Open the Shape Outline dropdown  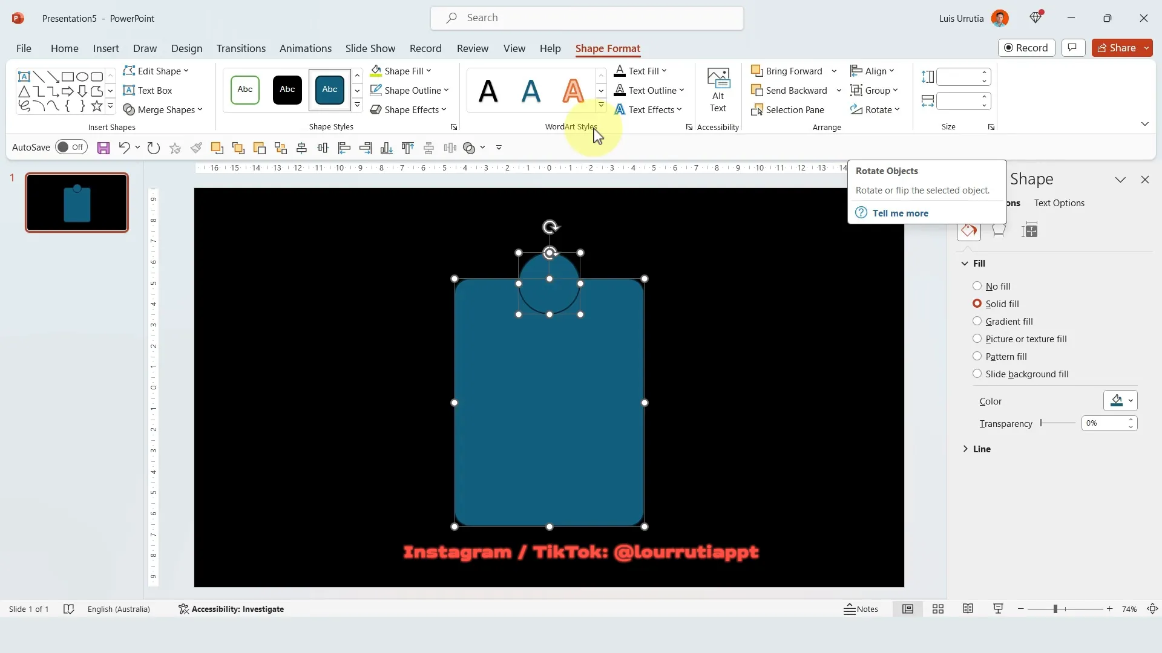(x=409, y=90)
